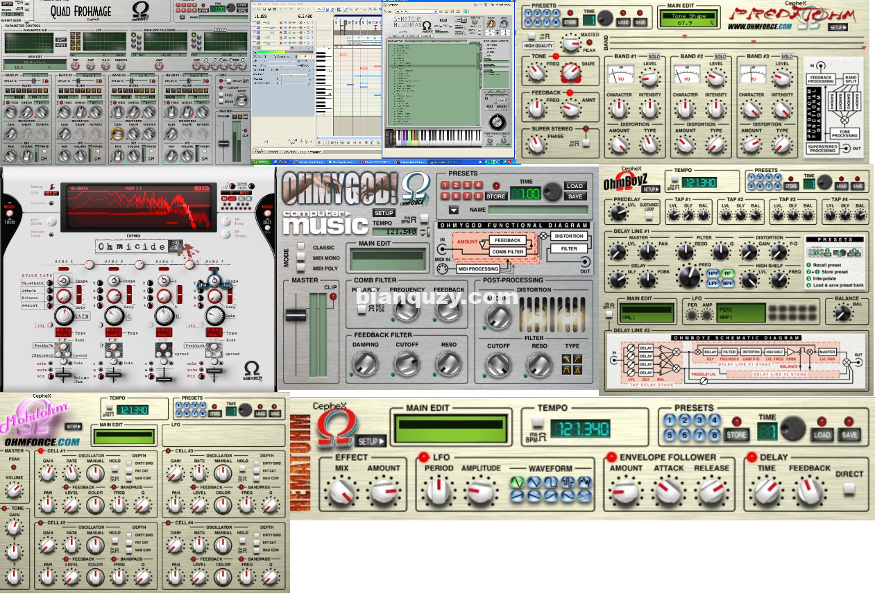Toggle the Delay section LED in Nematohm
This screenshot has width=875, height=596.
click(x=751, y=456)
